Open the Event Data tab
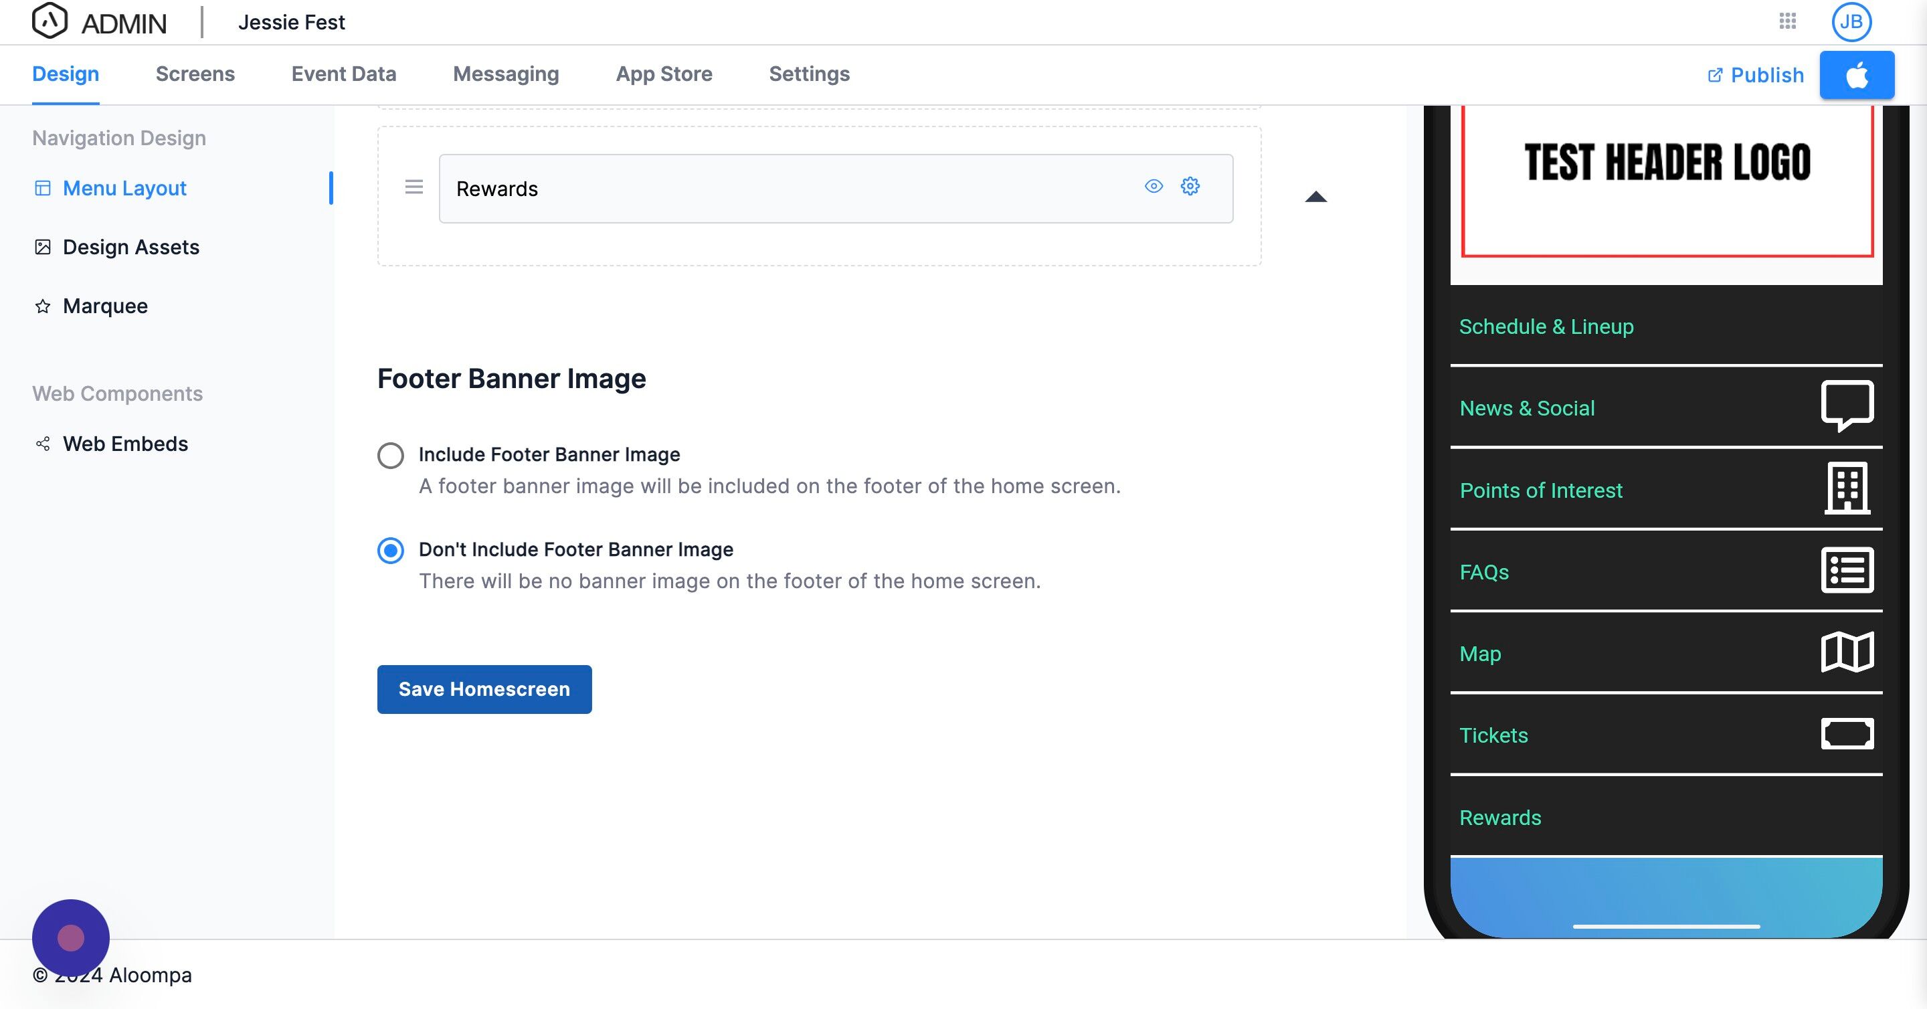Viewport: 1927px width, 1009px height. pos(343,74)
